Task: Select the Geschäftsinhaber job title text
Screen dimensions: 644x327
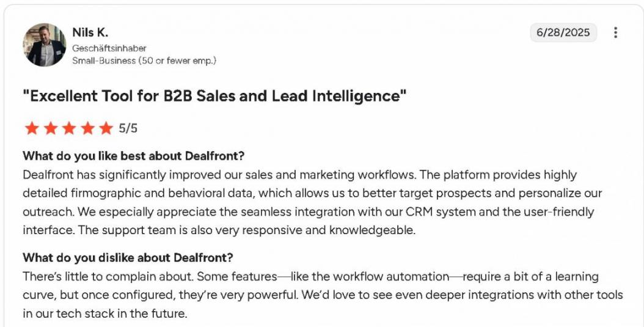Action: pos(109,48)
